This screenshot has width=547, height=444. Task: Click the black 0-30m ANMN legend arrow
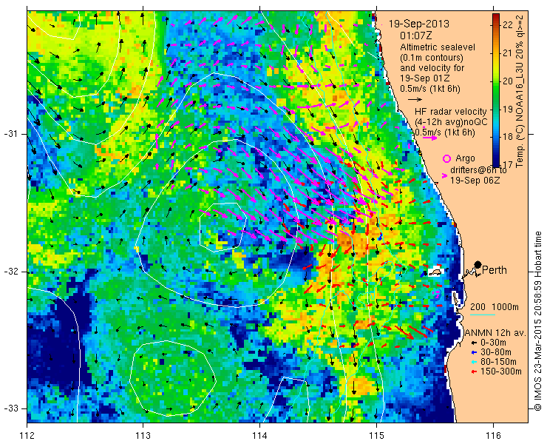coord(473,343)
